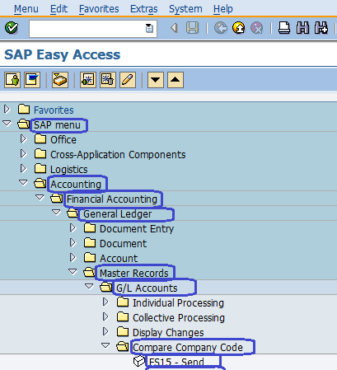Image resolution: width=337 pixels, height=370 pixels.
Task: Open the command field history dropdown
Action: (x=149, y=28)
